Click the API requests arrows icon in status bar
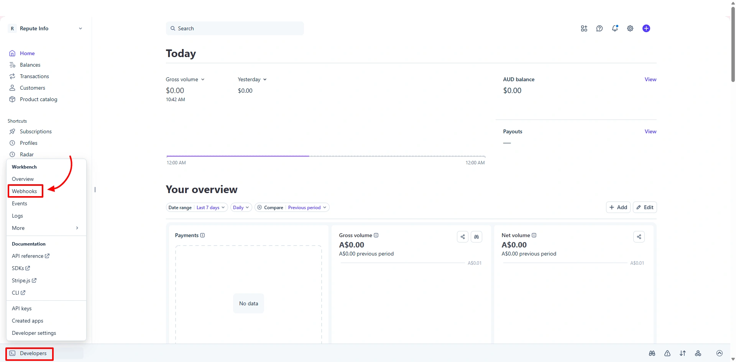The image size is (736, 362). click(x=683, y=353)
